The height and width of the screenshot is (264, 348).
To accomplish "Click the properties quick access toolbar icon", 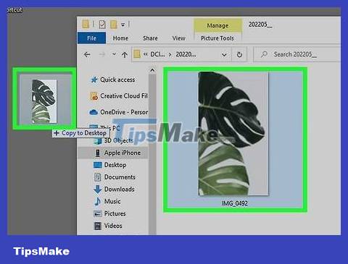I will [x=102, y=25].
